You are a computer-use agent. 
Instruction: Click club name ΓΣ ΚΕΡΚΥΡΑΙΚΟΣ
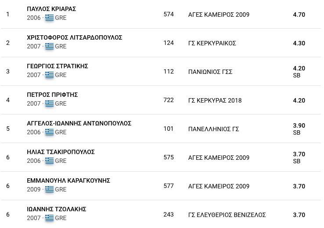pos(212,43)
